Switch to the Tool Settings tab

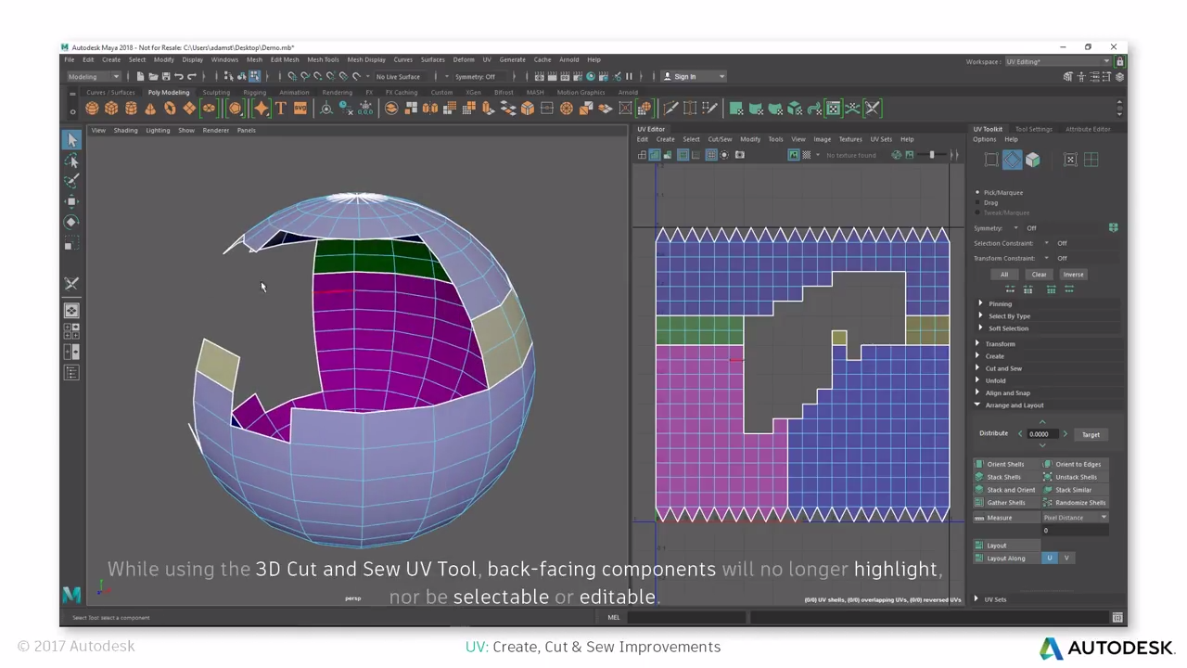(1033, 130)
